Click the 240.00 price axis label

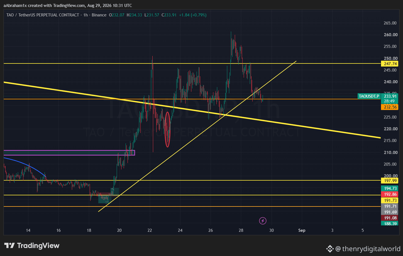(390, 82)
